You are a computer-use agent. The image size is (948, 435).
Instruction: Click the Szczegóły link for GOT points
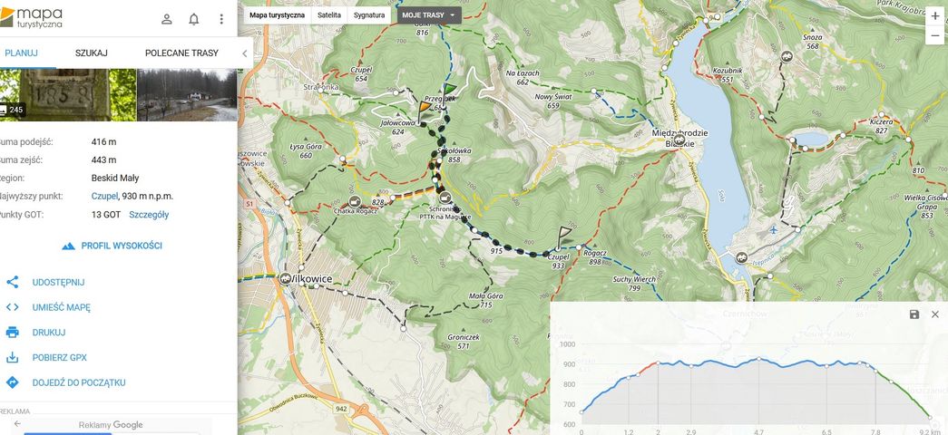(x=149, y=215)
